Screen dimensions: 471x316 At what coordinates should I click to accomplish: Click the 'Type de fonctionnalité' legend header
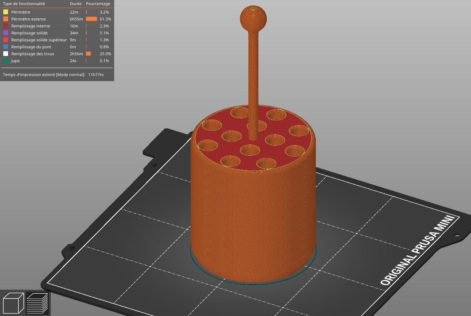pos(24,4)
